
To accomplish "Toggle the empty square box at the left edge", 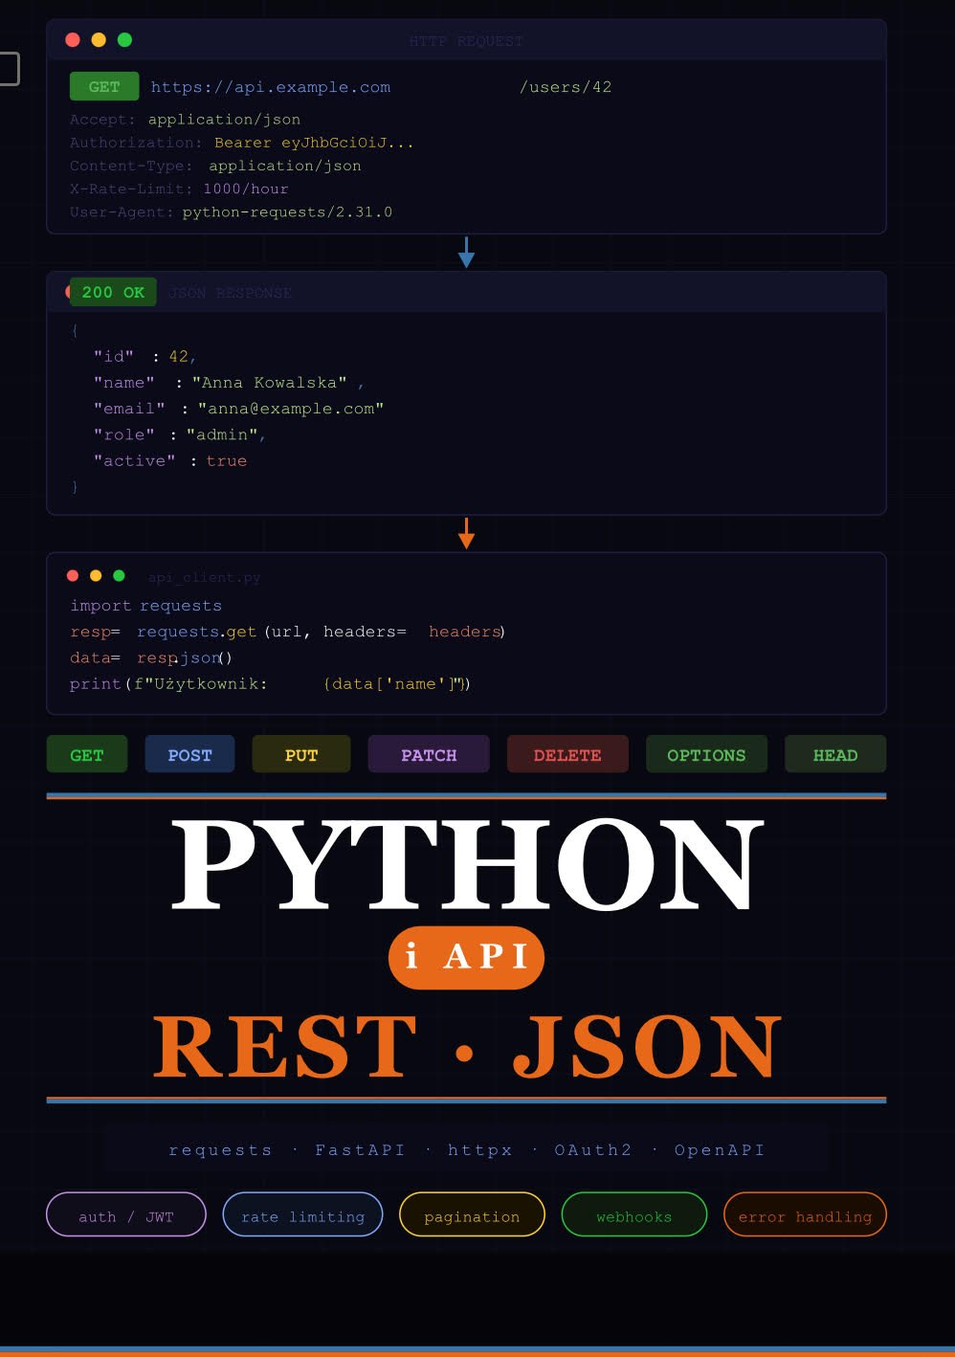I will click(8, 69).
